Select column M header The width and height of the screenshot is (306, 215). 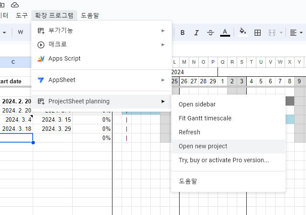[184, 62]
